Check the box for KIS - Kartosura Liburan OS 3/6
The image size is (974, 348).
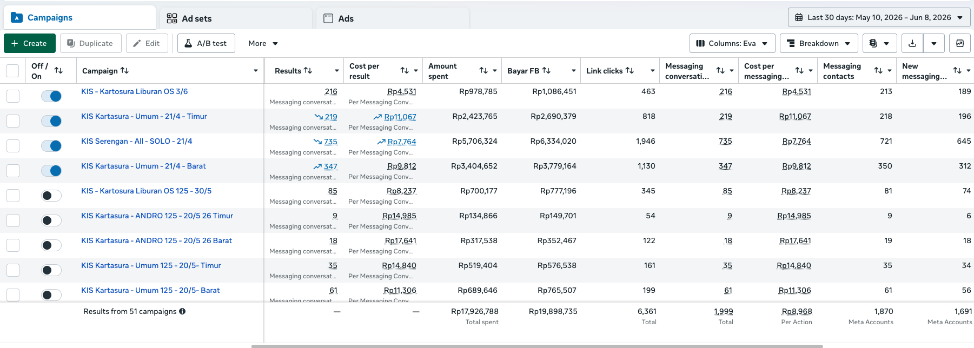pos(12,96)
